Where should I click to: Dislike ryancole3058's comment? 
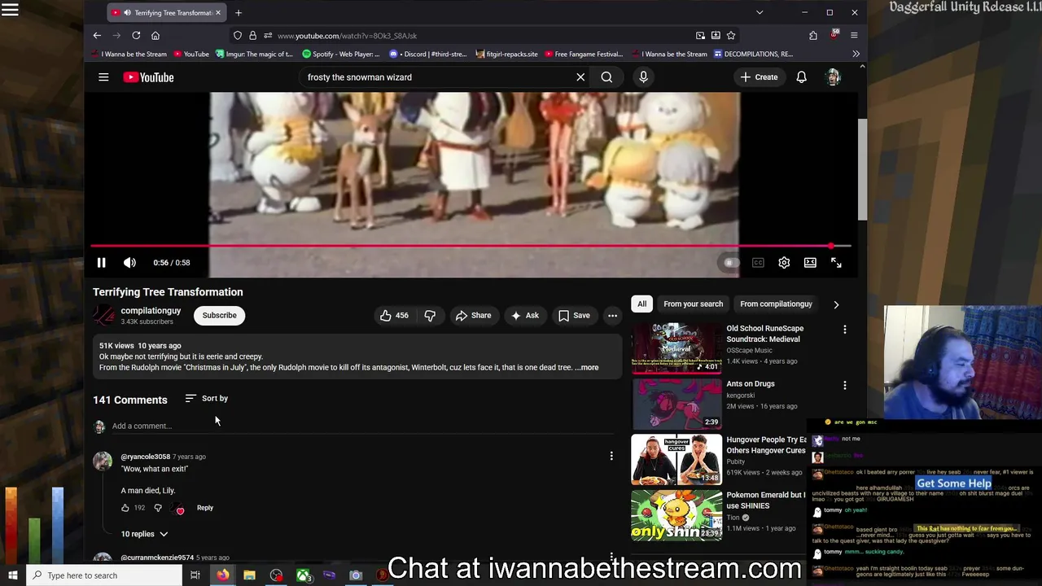[158, 508]
